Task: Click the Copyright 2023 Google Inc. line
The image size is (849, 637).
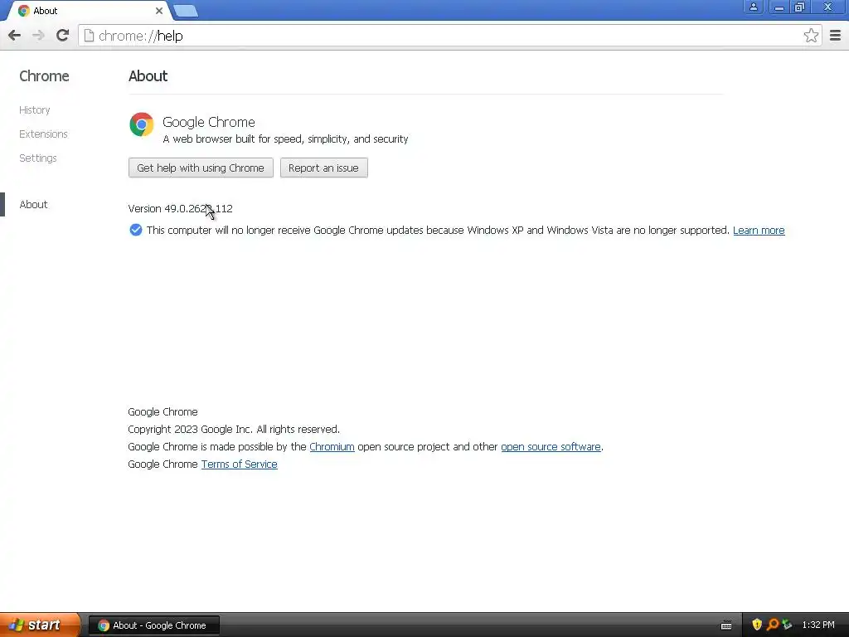Action: (234, 429)
